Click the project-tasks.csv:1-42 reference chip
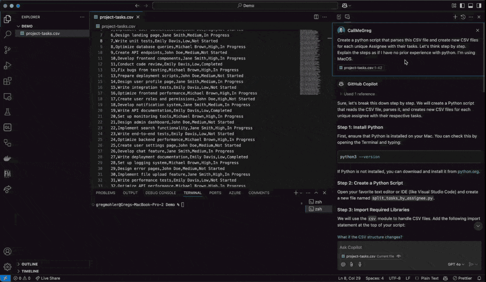This screenshot has height=282, width=486. click(361, 68)
